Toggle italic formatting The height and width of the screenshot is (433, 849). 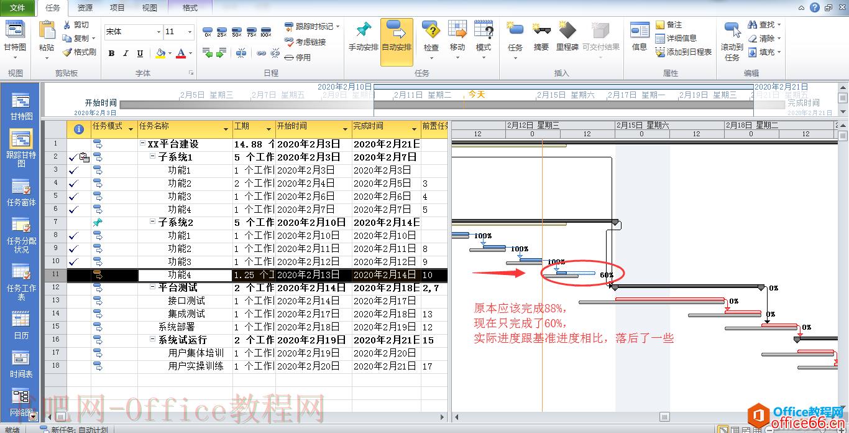(x=126, y=54)
